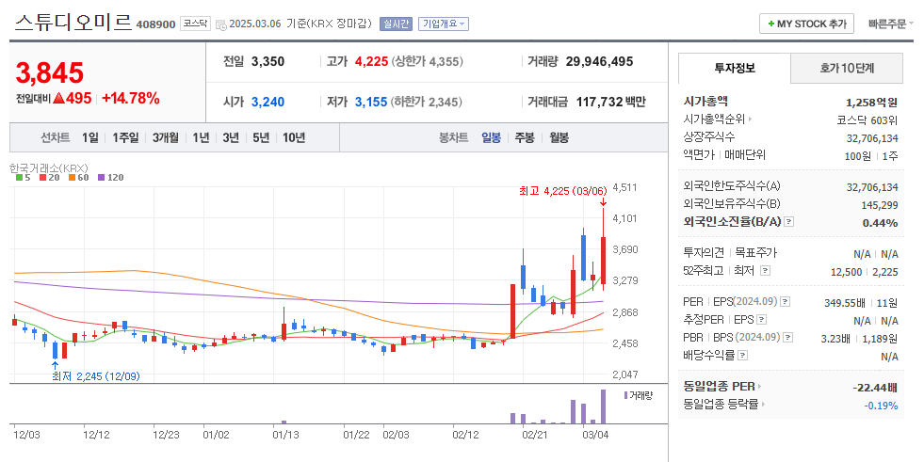Click the 시가총액 value 1,258억원
The width and height of the screenshot is (924, 462).
(x=871, y=103)
